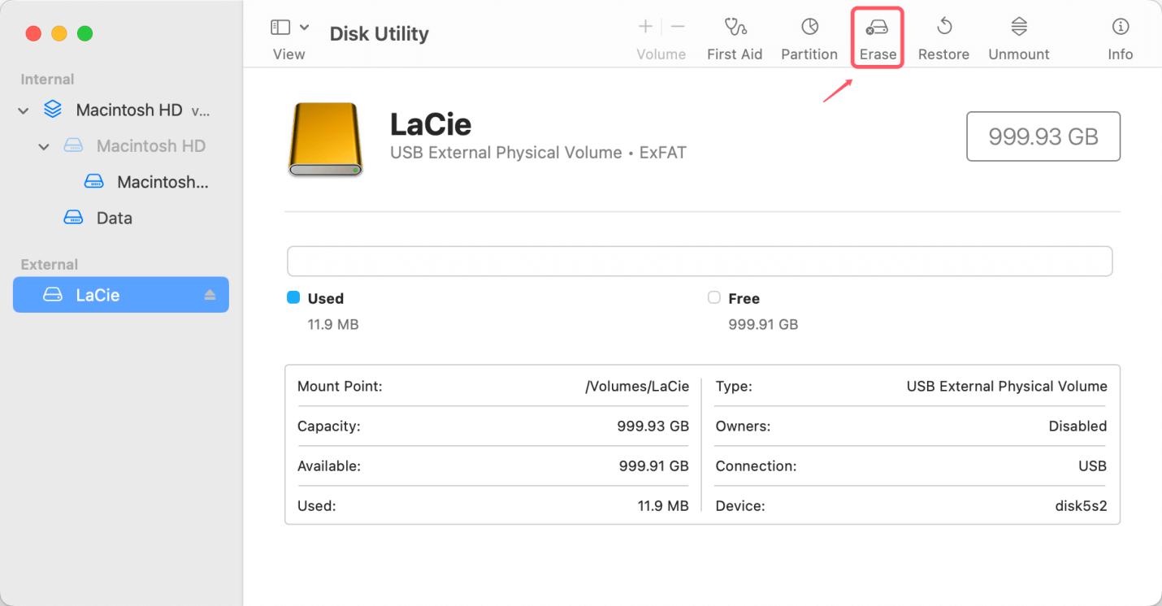Open the Info panel
This screenshot has width=1162, height=606.
pos(1120,29)
